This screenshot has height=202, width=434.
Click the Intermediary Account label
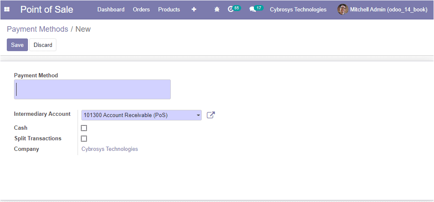tap(42, 114)
